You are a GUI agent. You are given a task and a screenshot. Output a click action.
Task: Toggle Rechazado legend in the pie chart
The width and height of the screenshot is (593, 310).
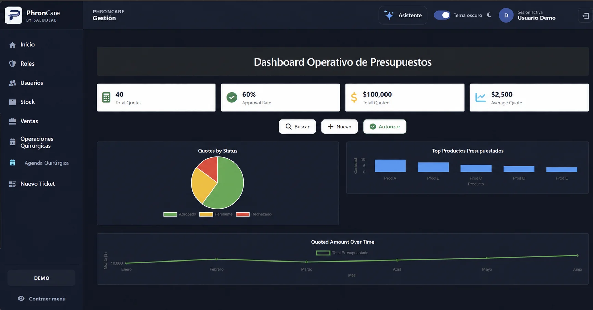(254, 214)
